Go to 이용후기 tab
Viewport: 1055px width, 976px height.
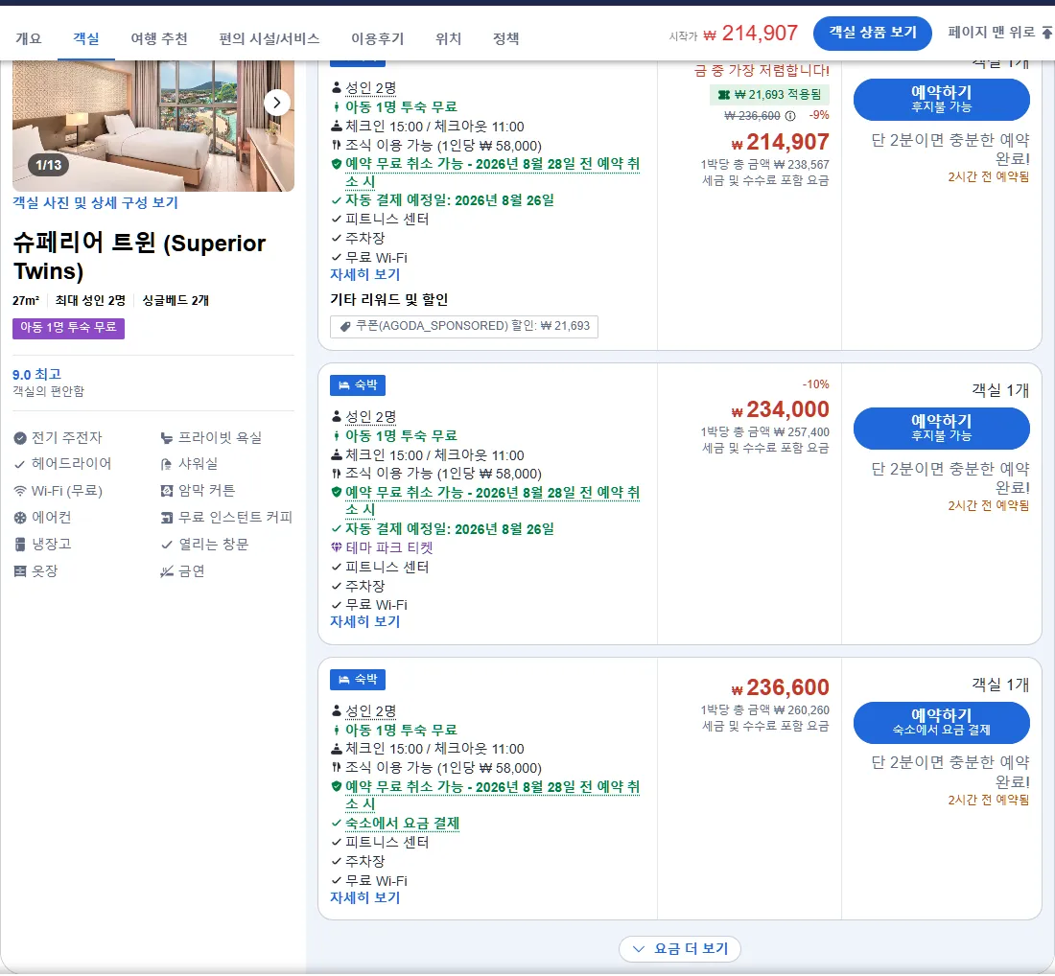click(x=378, y=38)
